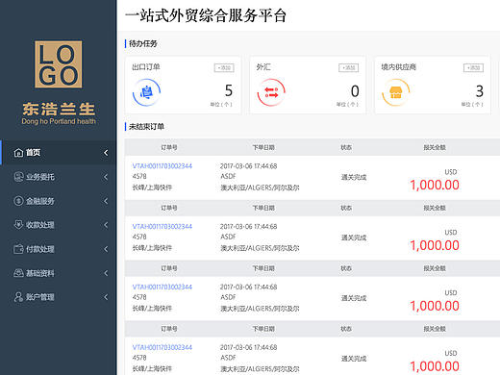The image size is (500, 375).
Task: Expand the 基础资料 chevron
Action: [106, 273]
